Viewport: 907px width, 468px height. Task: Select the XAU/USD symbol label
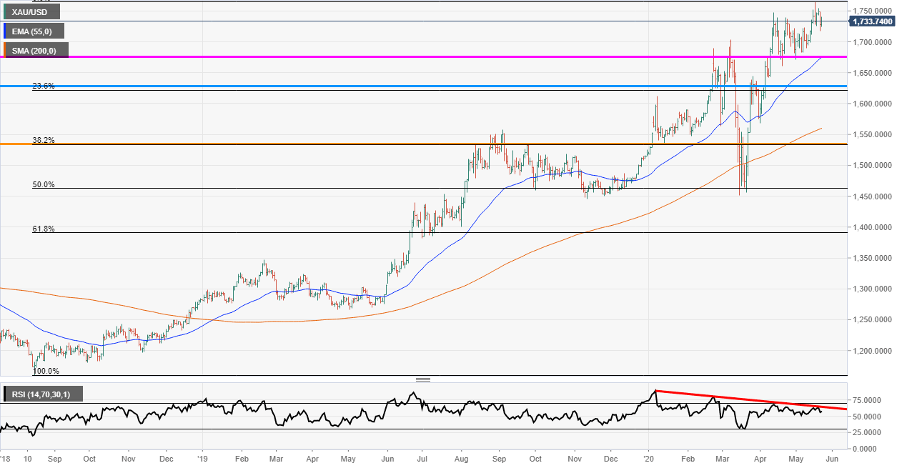coord(29,11)
